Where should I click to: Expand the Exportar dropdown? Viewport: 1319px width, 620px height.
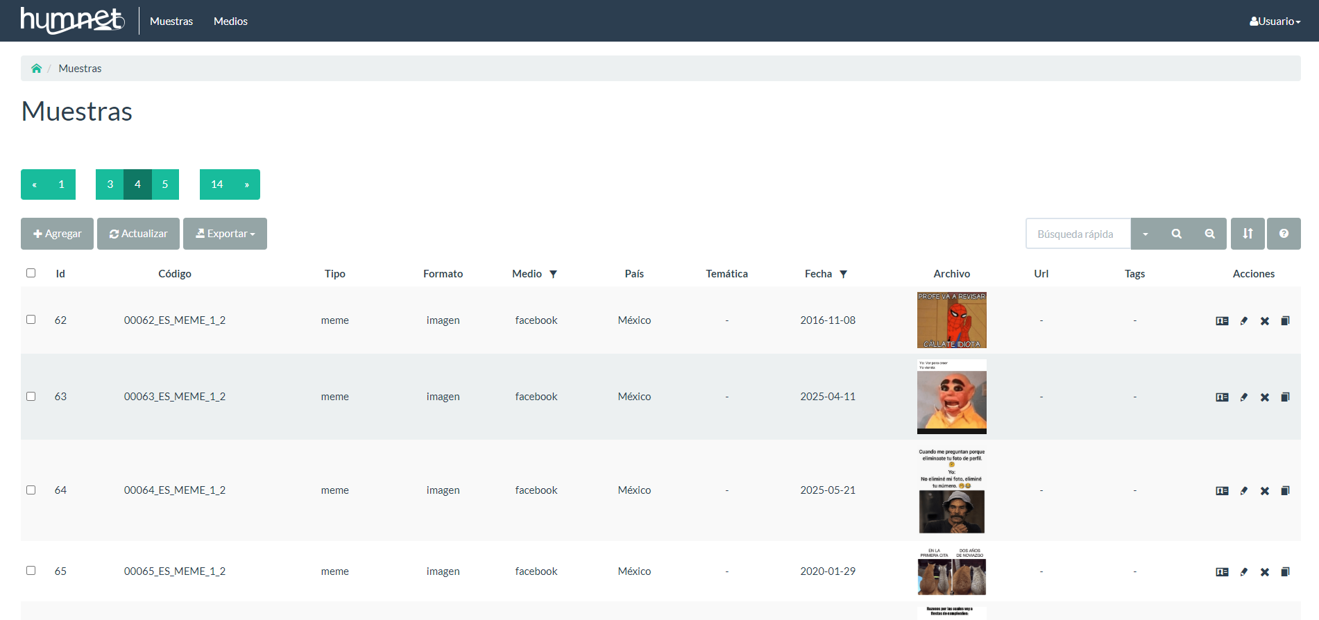click(x=225, y=234)
